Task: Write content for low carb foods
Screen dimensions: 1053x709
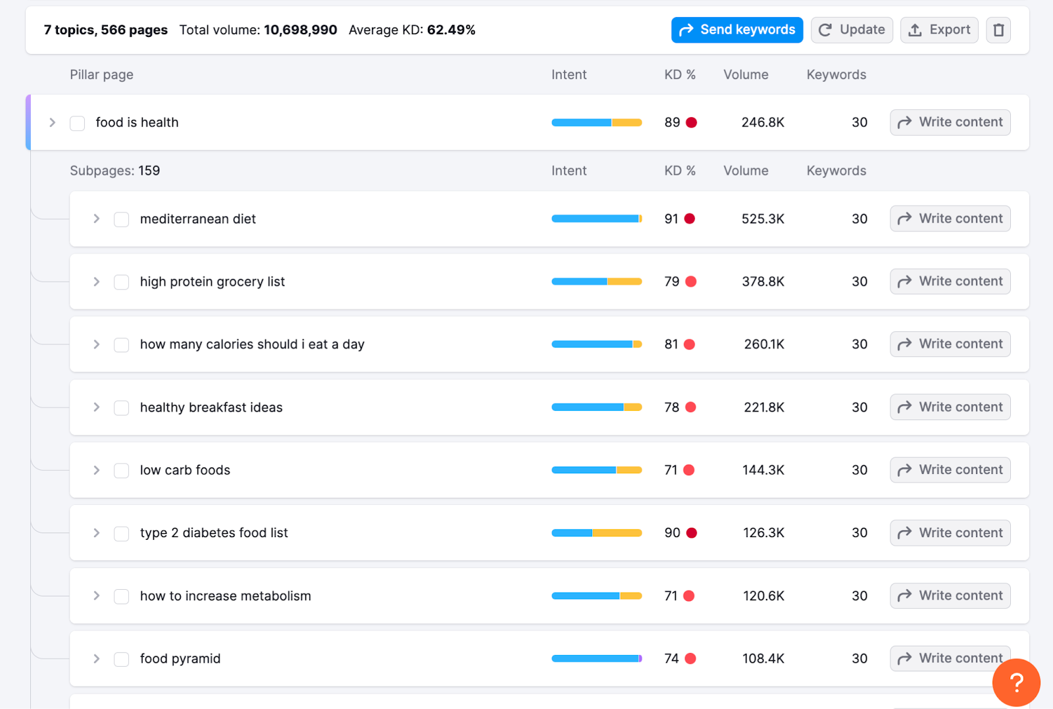Action: [950, 470]
